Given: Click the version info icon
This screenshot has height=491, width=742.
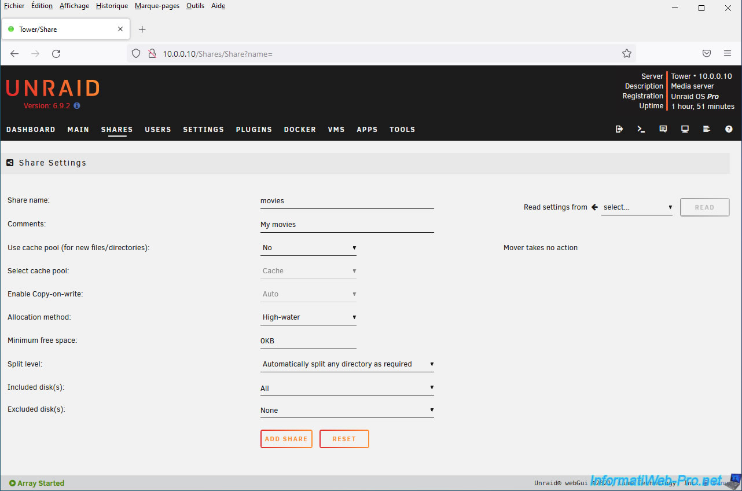Looking at the screenshot, I should [x=77, y=106].
